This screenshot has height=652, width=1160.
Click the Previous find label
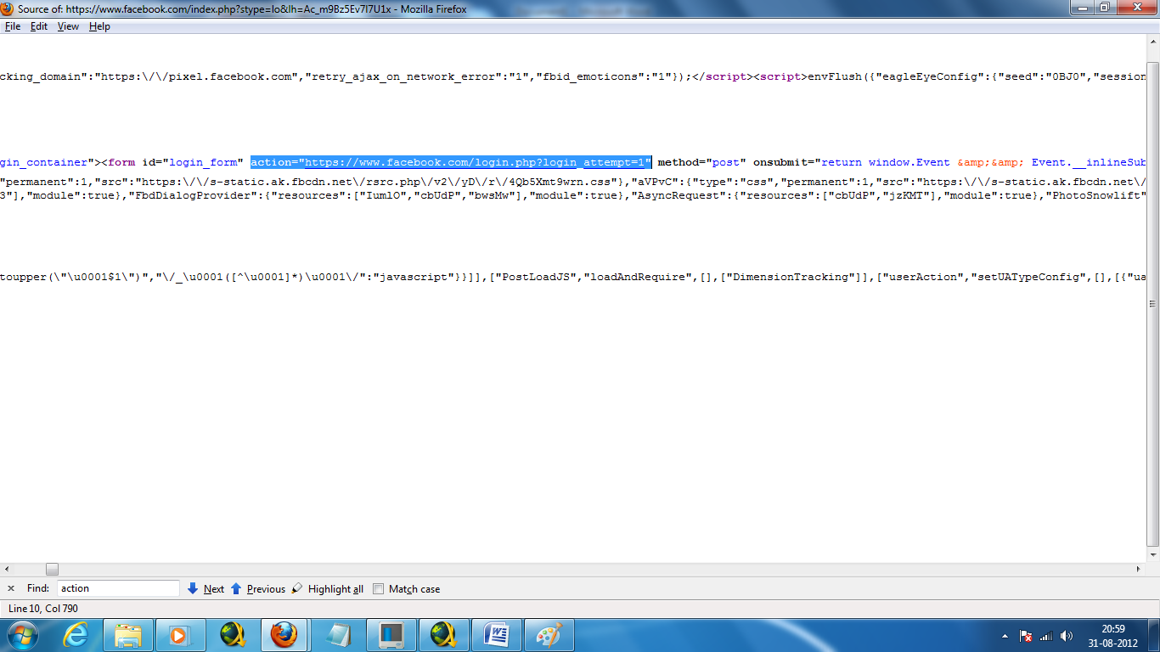click(266, 589)
